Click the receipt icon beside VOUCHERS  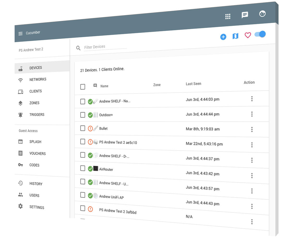[21, 153]
